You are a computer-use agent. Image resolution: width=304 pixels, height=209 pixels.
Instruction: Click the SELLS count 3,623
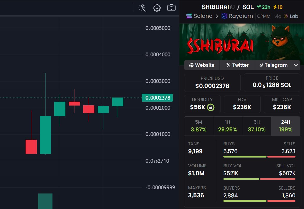pyautogui.click(x=288, y=151)
